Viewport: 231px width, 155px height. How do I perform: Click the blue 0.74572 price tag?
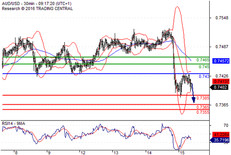(221, 61)
